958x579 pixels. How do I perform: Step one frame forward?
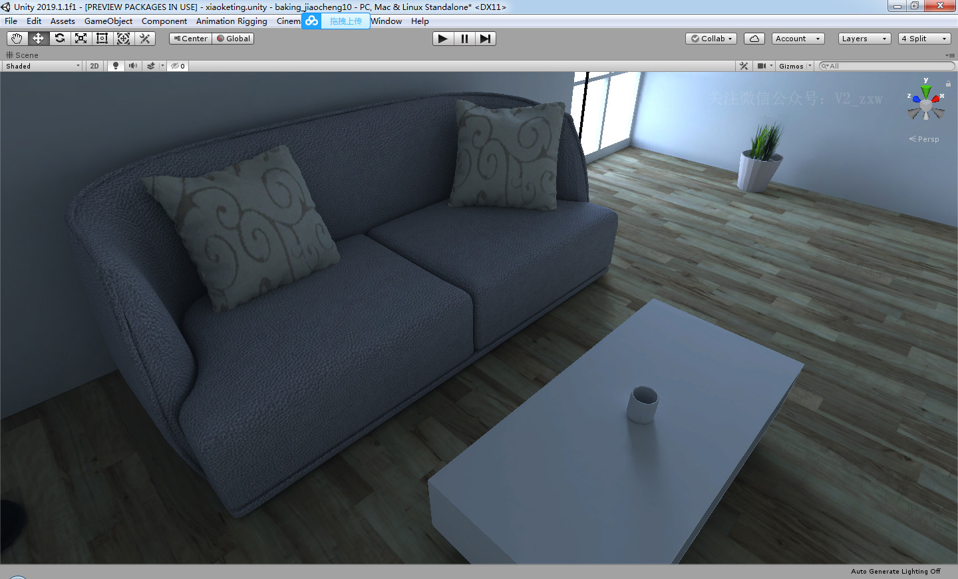[x=486, y=39]
